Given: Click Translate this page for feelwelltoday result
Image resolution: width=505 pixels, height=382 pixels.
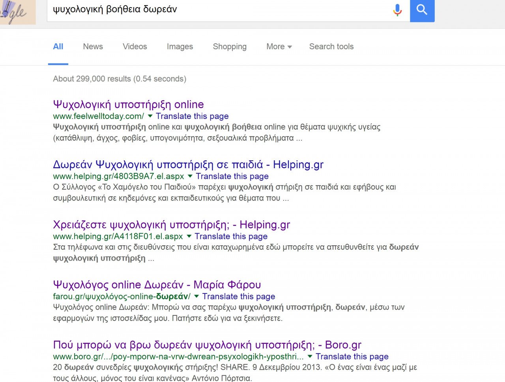Looking at the screenshot, I should [192, 116].
